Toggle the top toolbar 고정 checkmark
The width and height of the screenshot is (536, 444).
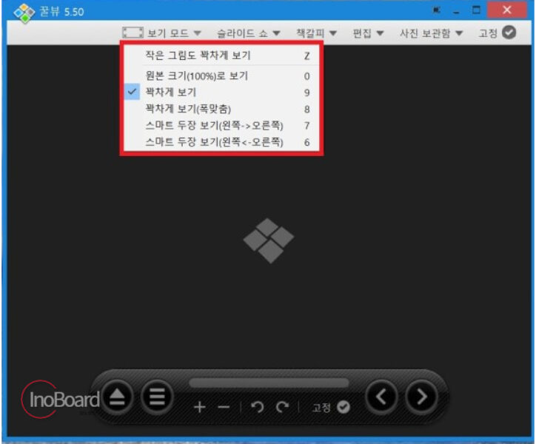pyautogui.click(x=509, y=33)
